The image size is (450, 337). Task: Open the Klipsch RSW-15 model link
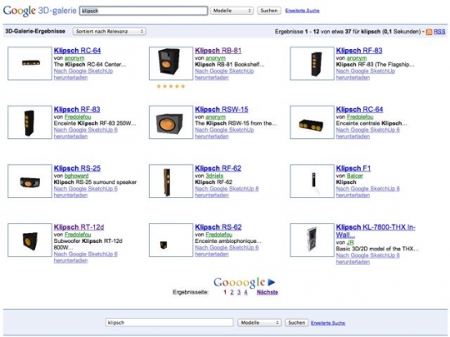[222, 110]
